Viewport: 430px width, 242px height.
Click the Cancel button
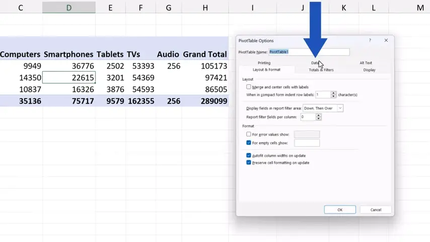tap(376, 210)
